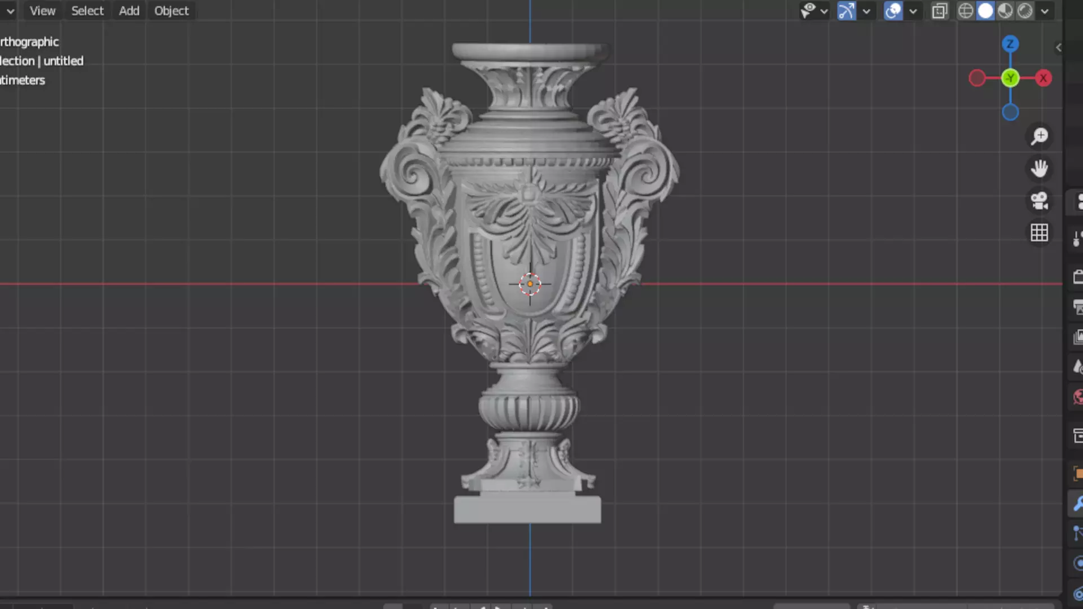This screenshot has width=1083, height=609.
Task: Click the red X axis gizmo ball
Action: point(1044,78)
